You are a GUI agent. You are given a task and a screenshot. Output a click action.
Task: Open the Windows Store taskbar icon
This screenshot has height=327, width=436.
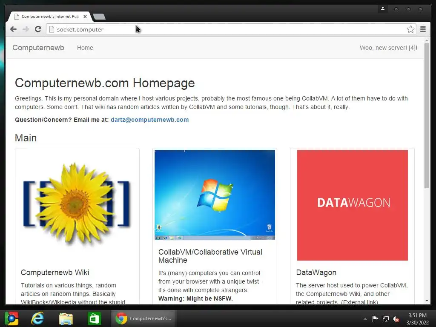[94, 318]
